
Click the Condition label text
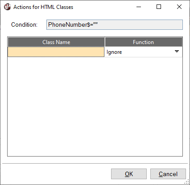coord(24,24)
